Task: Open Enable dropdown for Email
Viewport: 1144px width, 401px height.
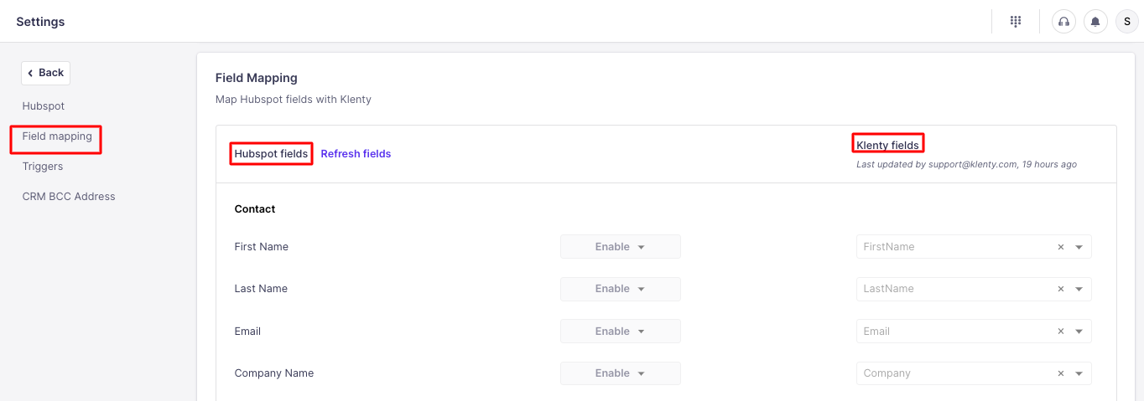Action: (620, 332)
